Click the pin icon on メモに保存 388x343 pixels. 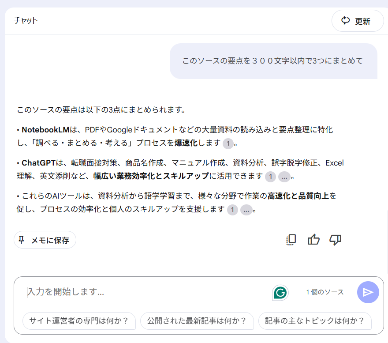click(22, 240)
